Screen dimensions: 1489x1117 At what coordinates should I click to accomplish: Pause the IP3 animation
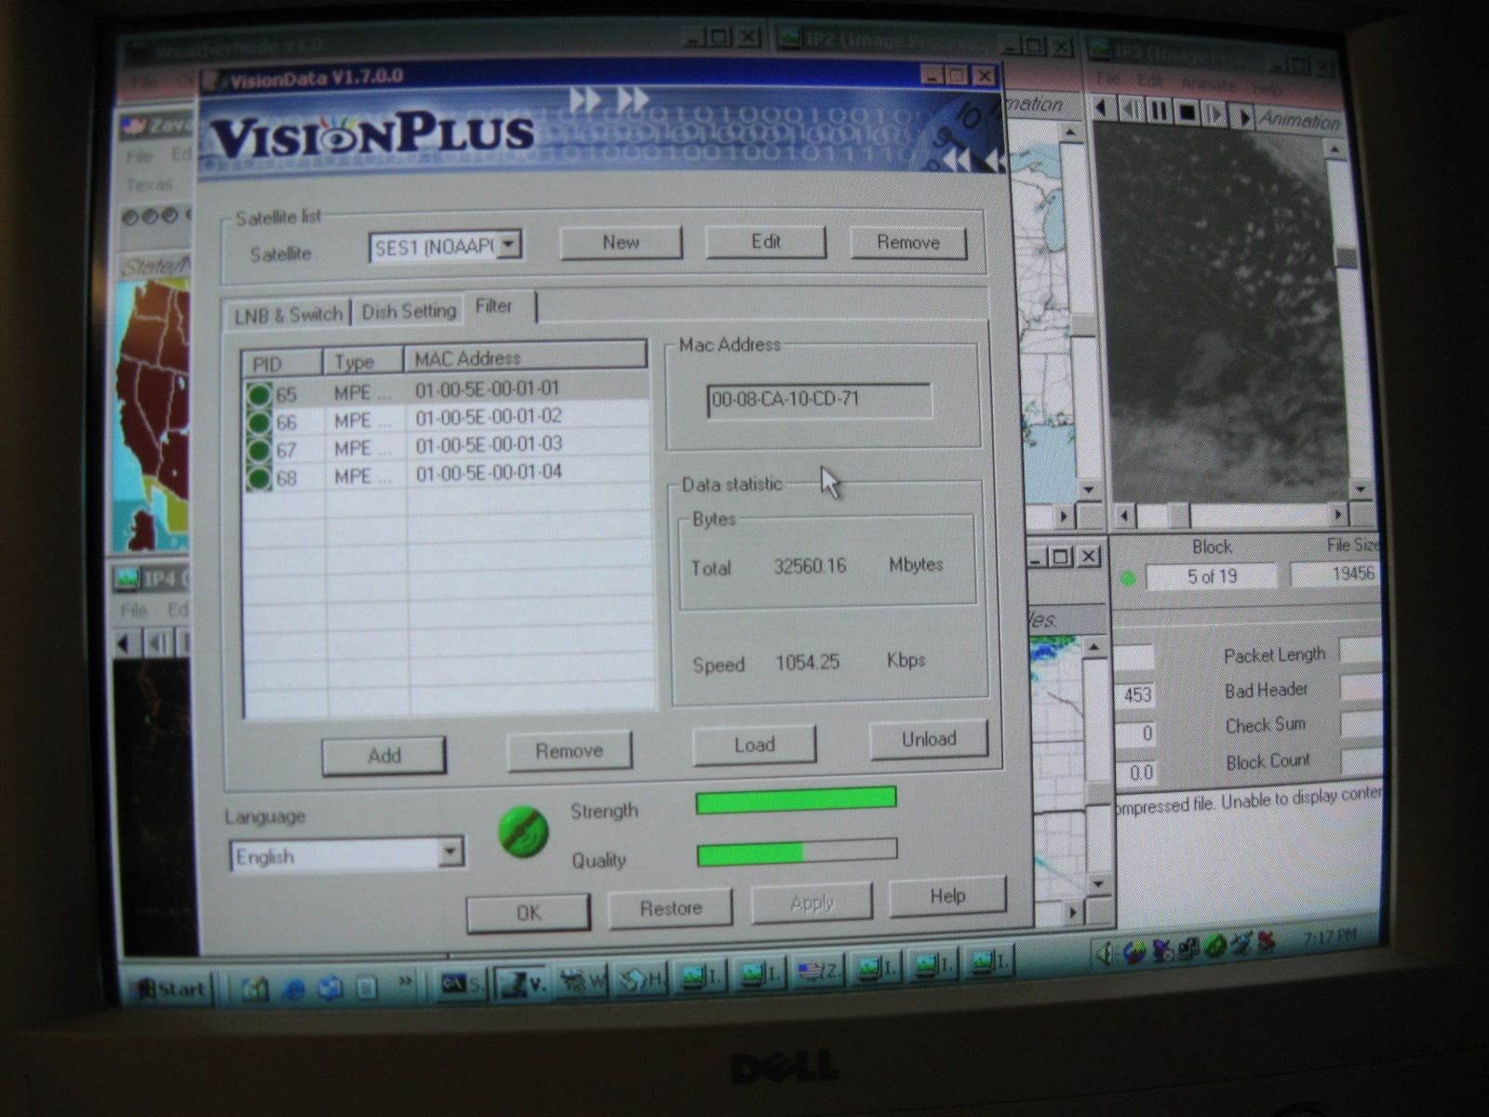[x=1159, y=112]
